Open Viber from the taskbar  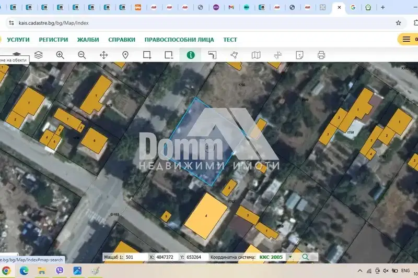tap(60, 271)
